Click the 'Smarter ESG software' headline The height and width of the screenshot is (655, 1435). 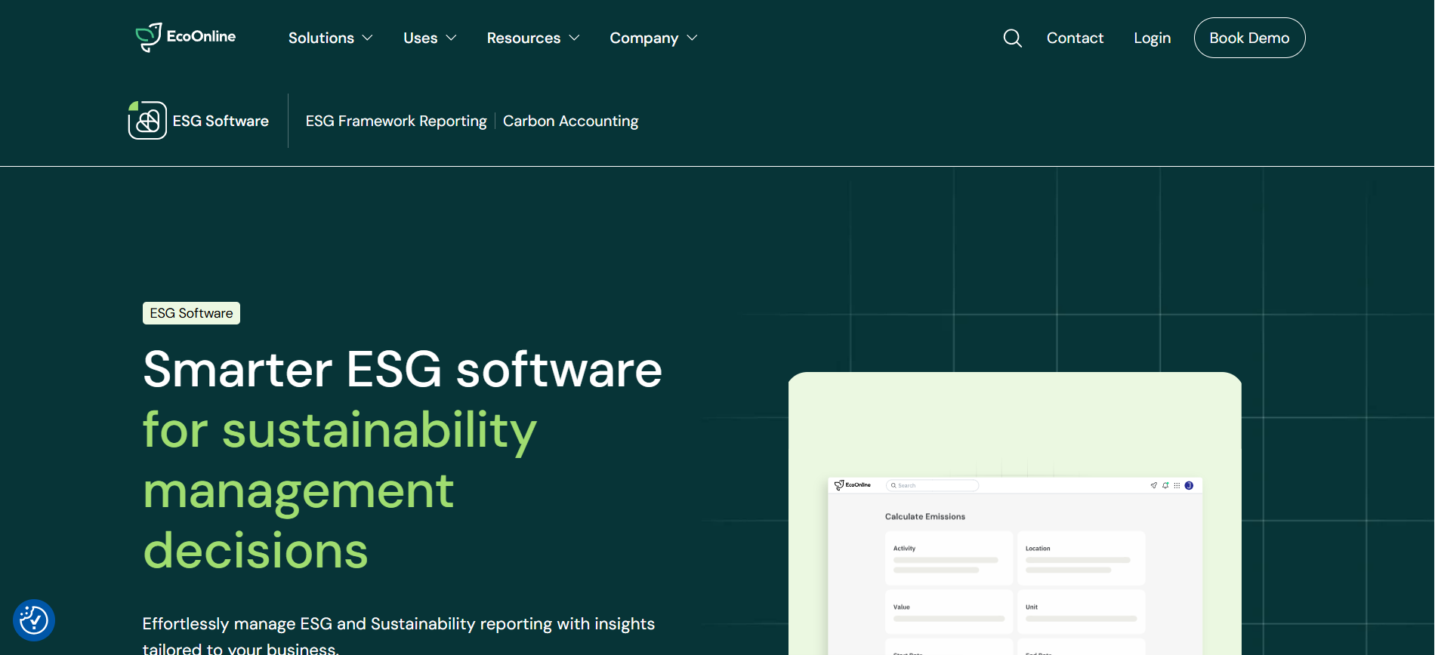click(x=403, y=370)
